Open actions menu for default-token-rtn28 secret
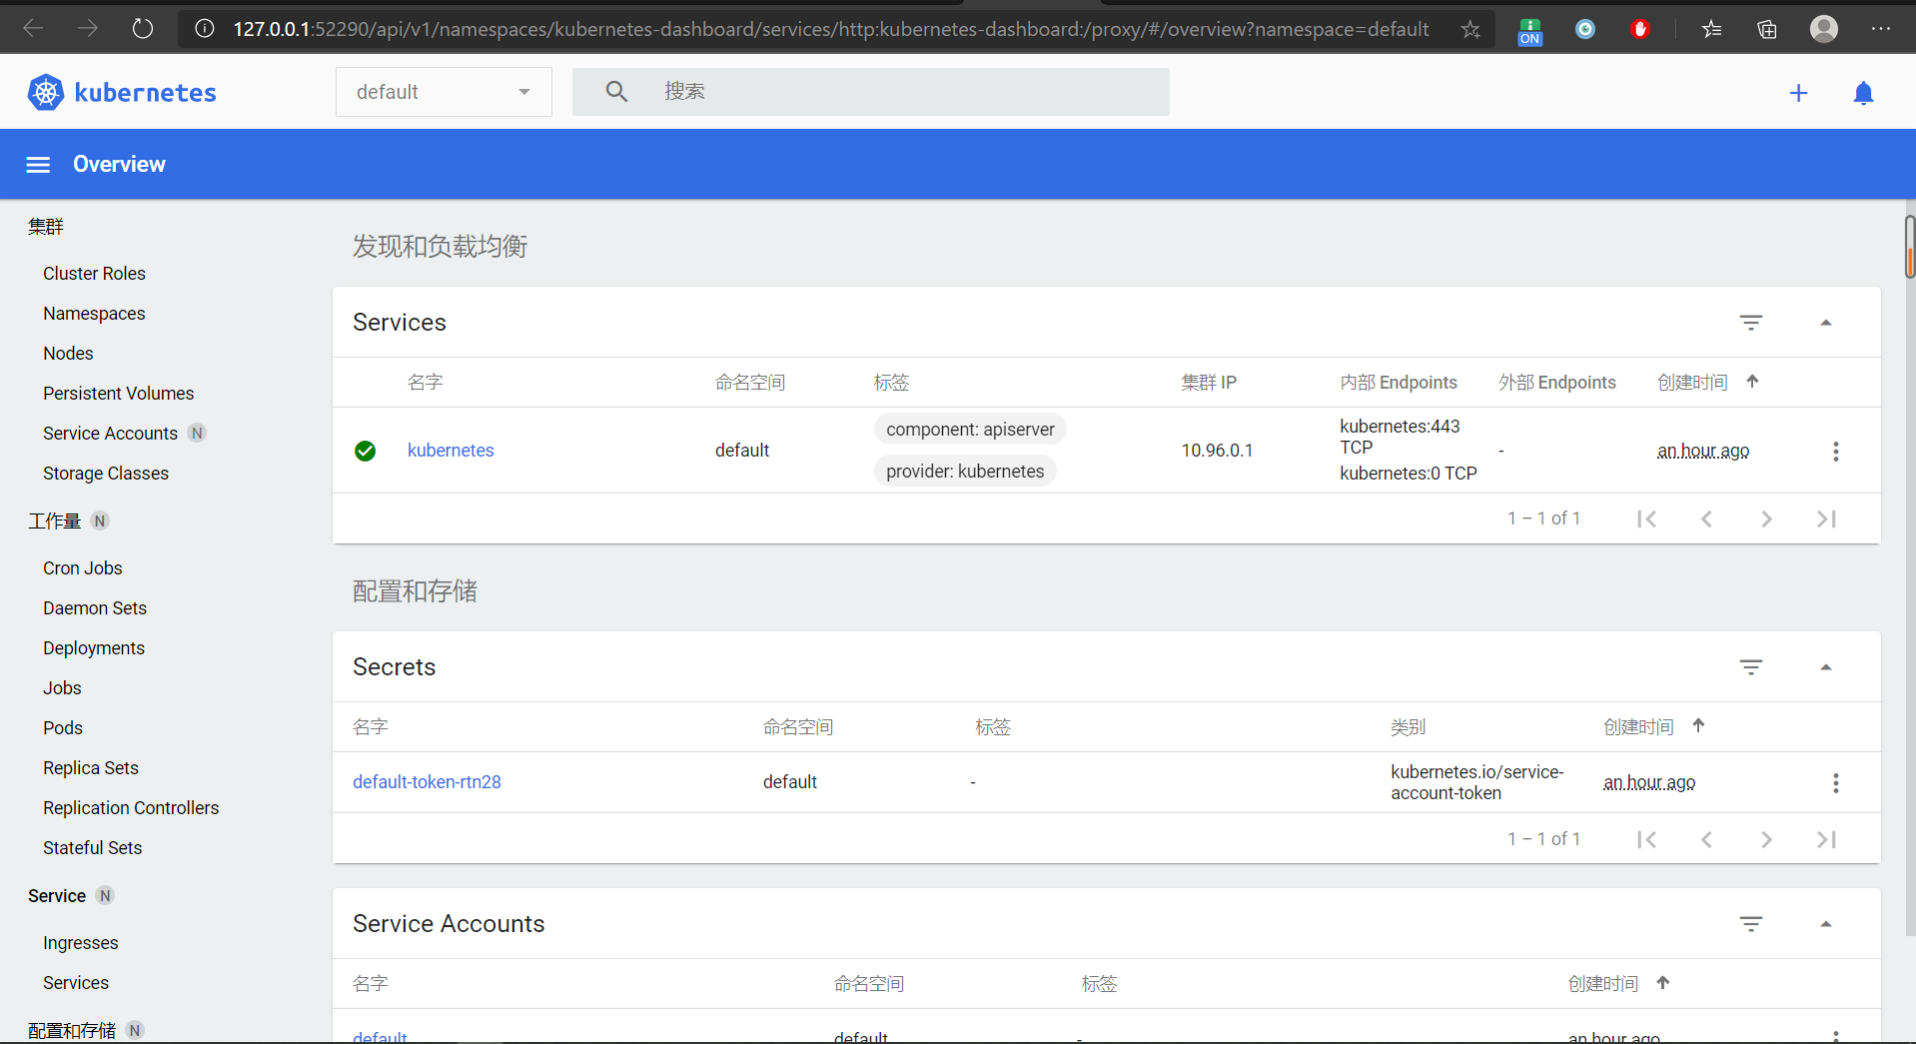 (x=1835, y=783)
